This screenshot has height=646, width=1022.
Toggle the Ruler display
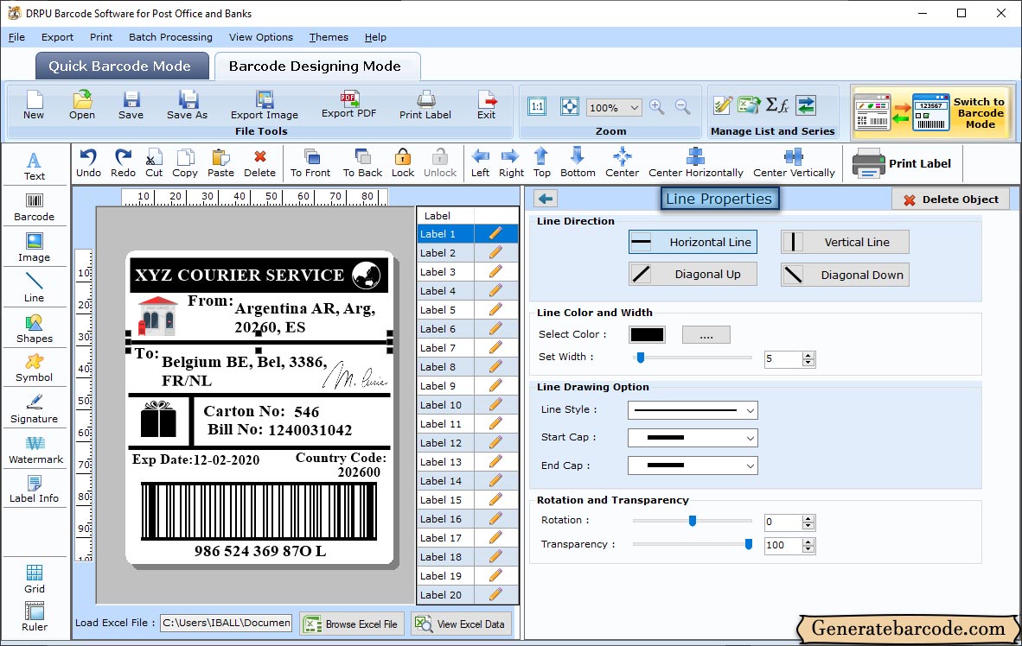point(34,617)
